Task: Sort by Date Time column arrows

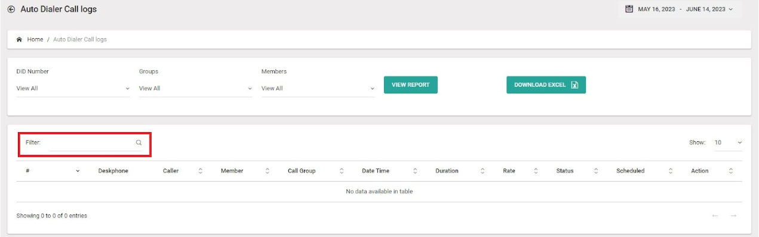Action: (x=415, y=171)
